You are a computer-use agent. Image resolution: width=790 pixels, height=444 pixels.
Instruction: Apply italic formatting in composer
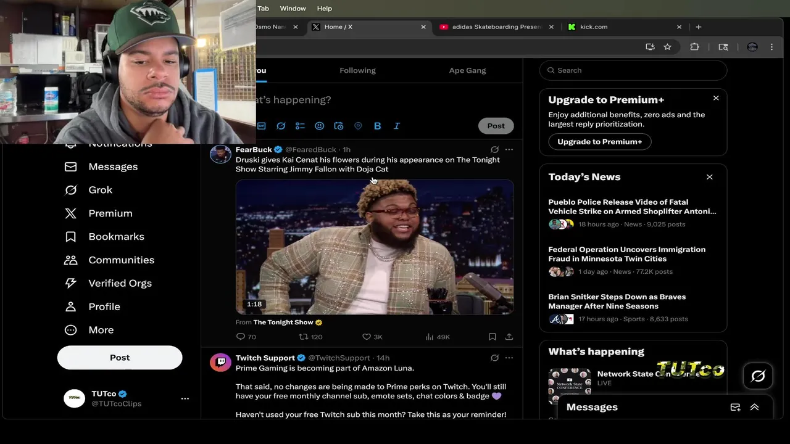pos(397,126)
